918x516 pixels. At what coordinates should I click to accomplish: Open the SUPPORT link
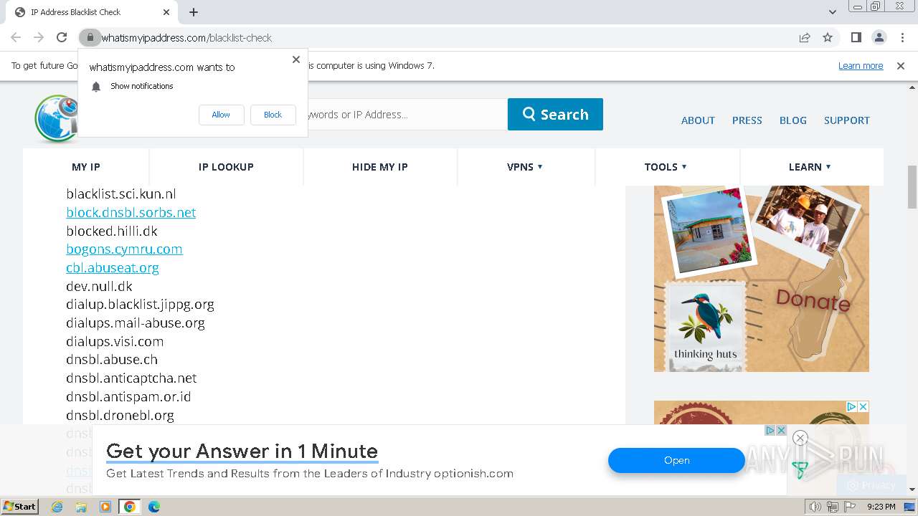point(846,120)
